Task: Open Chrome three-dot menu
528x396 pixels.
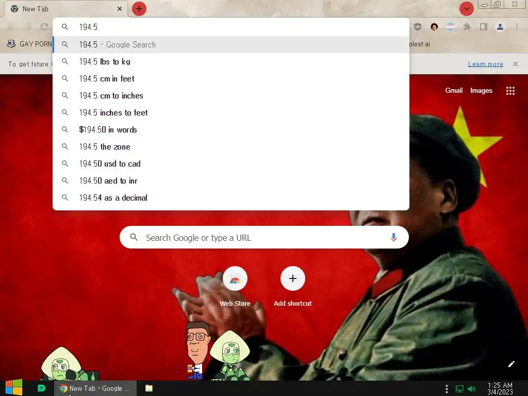Action: pos(517,27)
